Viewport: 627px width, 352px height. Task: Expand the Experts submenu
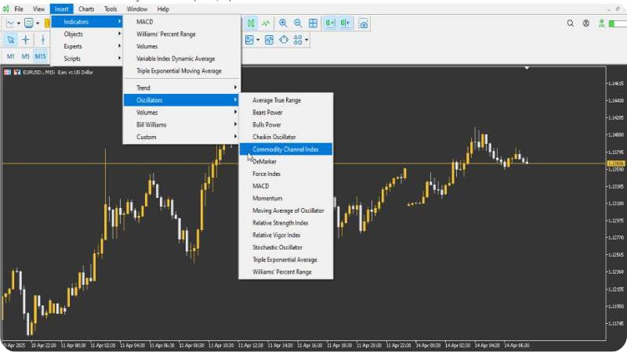pos(86,46)
